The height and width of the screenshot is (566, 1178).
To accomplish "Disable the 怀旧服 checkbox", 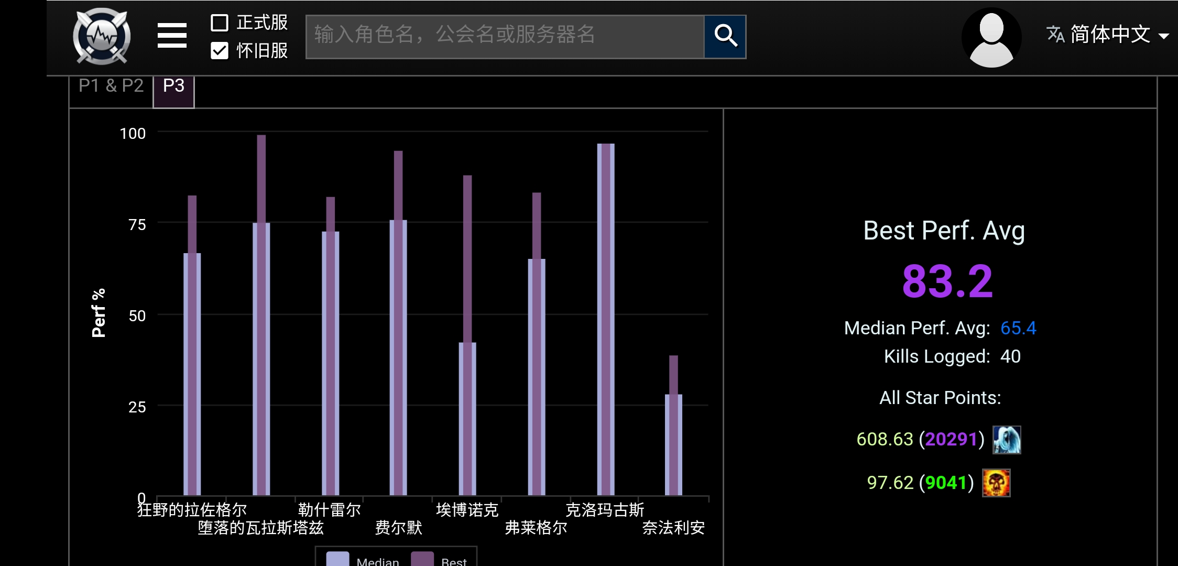I will click(220, 51).
